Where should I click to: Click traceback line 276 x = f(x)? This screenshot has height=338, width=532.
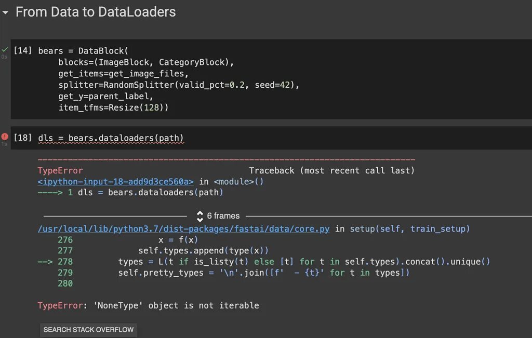click(x=128, y=240)
